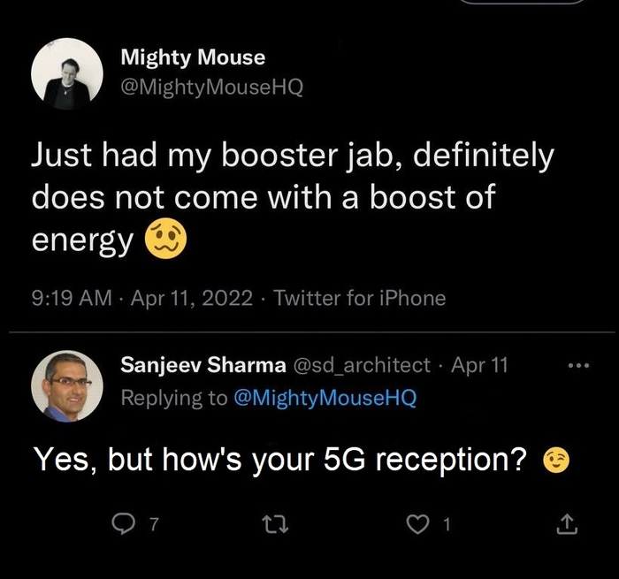Click the winking emoji in the reply
Viewport: 619px width, 579px height.
556,460
